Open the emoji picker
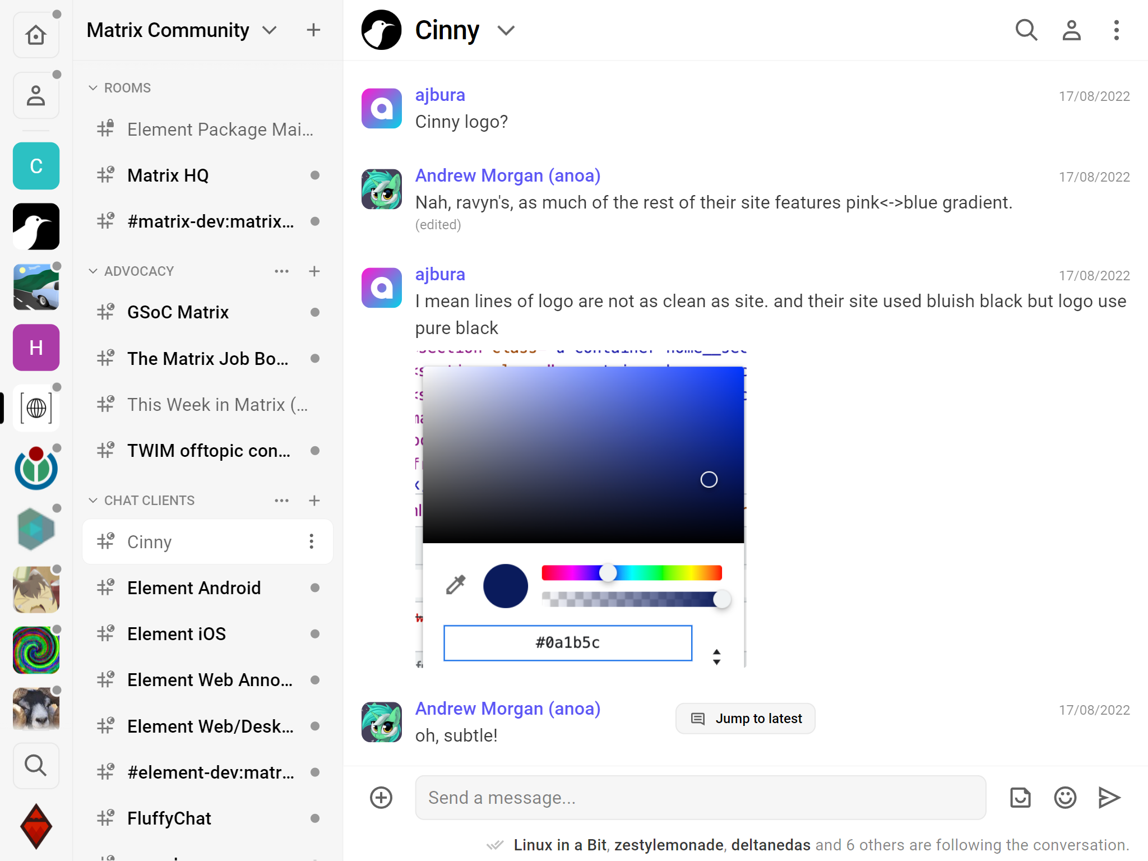The height and width of the screenshot is (861, 1148). tap(1065, 797)
